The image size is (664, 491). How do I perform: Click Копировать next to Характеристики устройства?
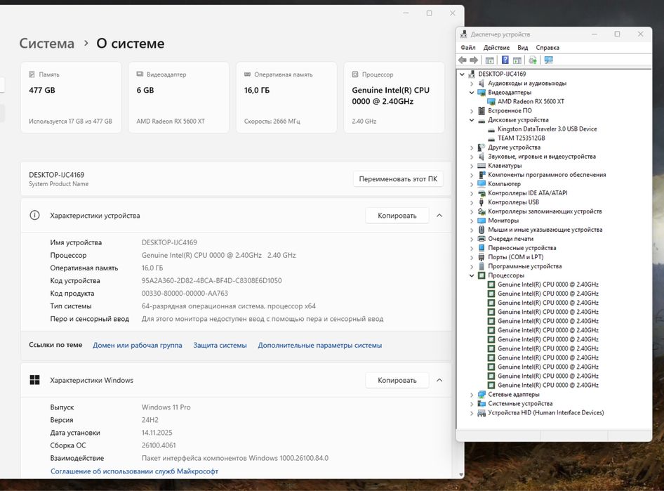click(x=397, y=216)
